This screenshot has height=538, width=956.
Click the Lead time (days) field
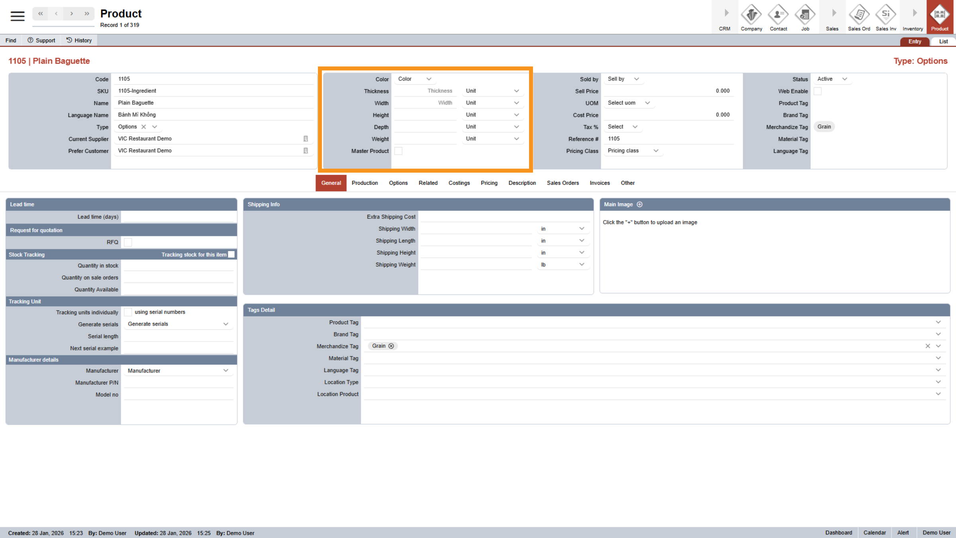coord(178,217)
